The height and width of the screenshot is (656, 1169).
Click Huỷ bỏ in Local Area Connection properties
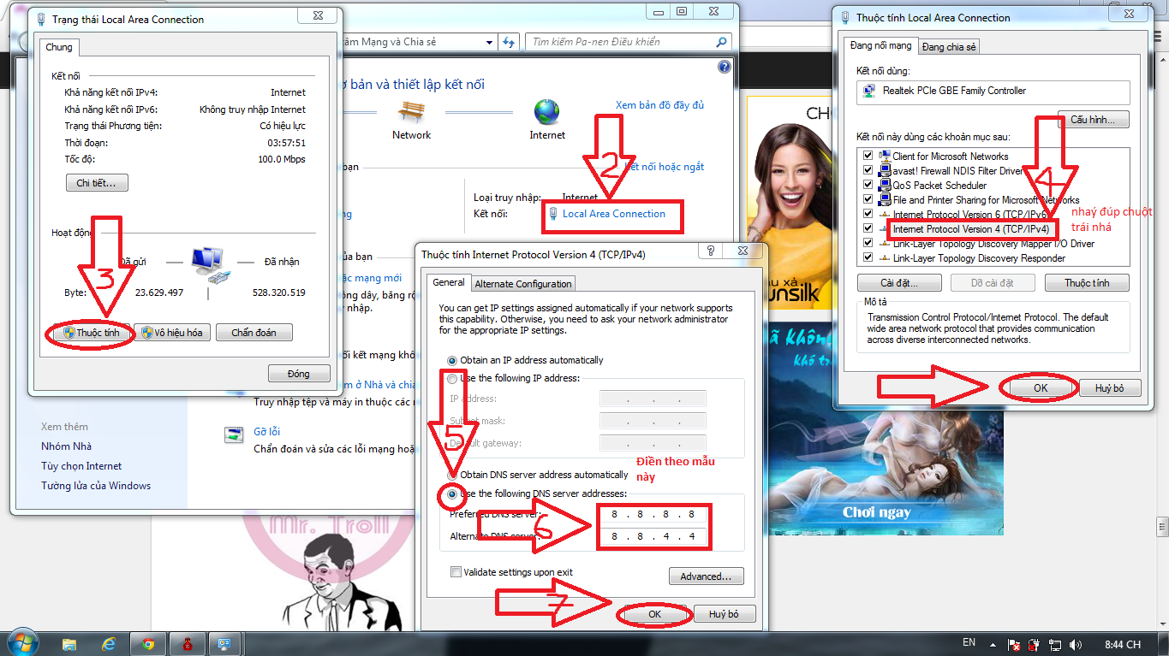click(x=1108, y=387)
